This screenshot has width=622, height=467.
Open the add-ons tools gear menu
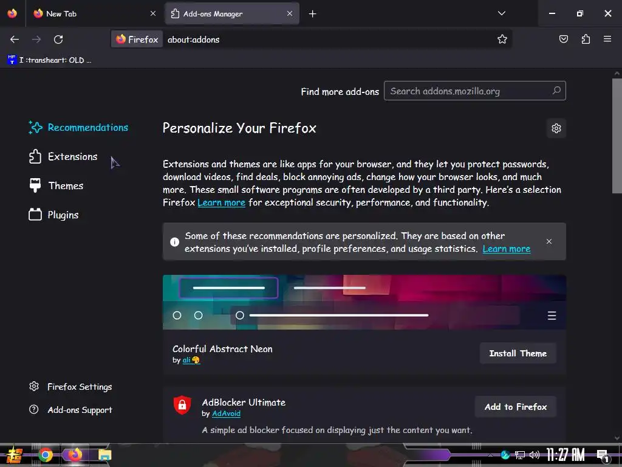pyautogui.click(x=556, y=128)
